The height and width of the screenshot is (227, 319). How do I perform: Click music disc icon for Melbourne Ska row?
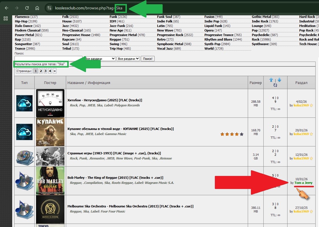point(25,209)
